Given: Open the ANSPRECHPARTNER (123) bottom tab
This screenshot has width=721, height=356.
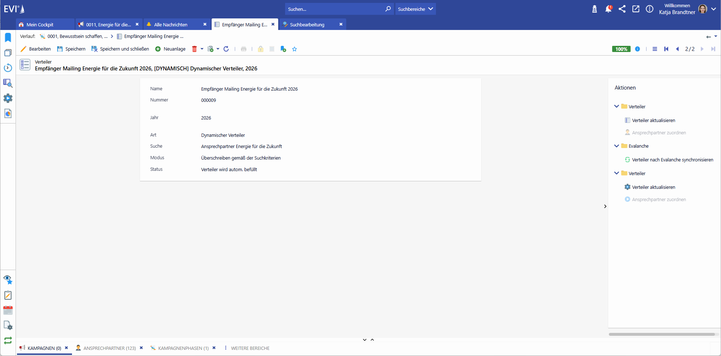Looking at the screenshot, I should [109, 348].
